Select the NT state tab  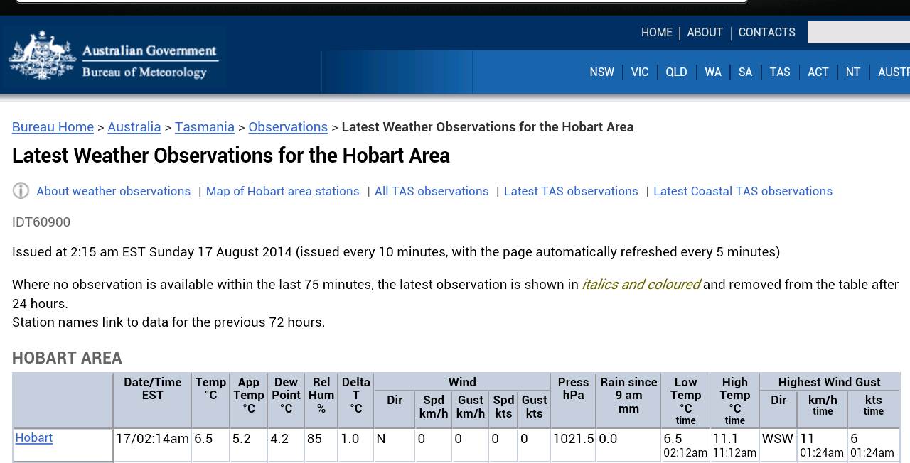(x=852, y=72)
